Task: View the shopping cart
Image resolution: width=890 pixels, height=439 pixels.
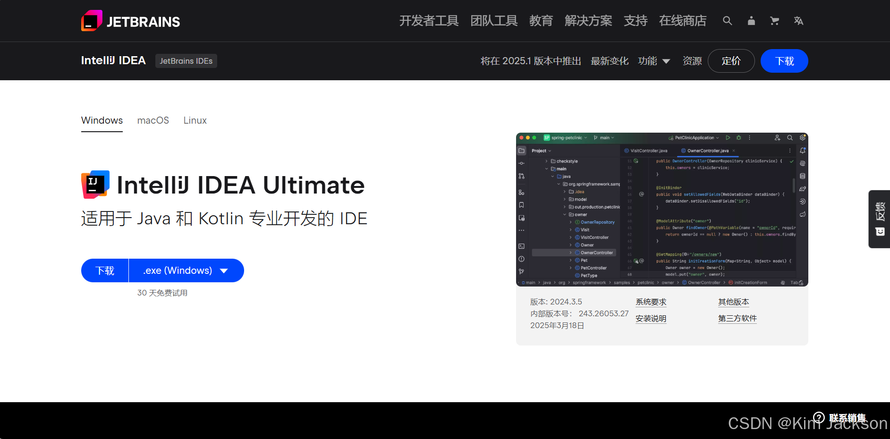Action: tap(775, 21)
